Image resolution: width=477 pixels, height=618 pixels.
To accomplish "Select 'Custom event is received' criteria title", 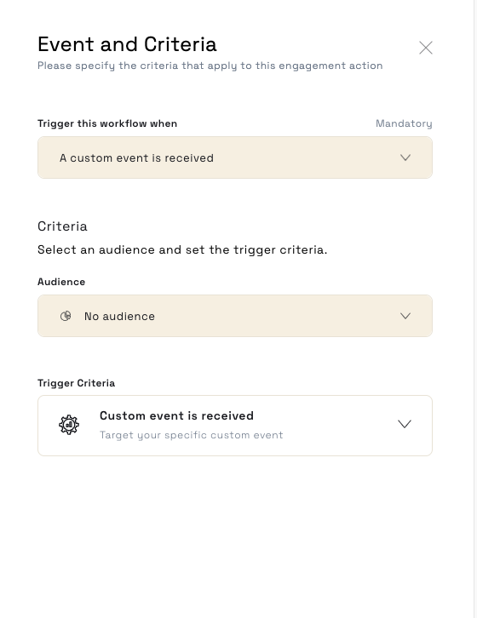I will point(176,415).
